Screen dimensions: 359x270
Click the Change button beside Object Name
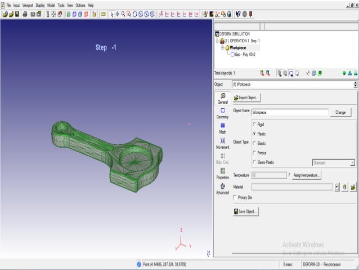click(x=340, y=112)
